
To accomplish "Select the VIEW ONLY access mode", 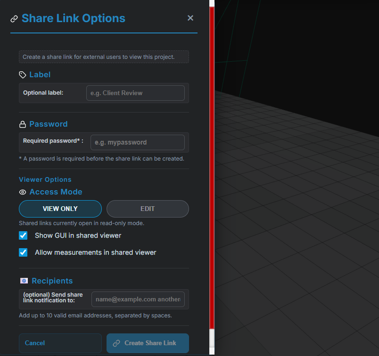I will click(x=60, y=209).
